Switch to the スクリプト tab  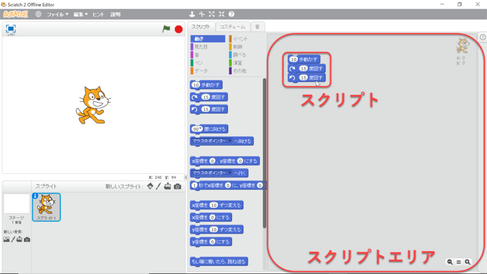pos(201,27)
